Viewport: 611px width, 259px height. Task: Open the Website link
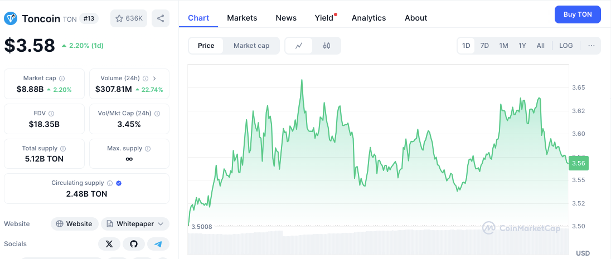tap(75, 223)
